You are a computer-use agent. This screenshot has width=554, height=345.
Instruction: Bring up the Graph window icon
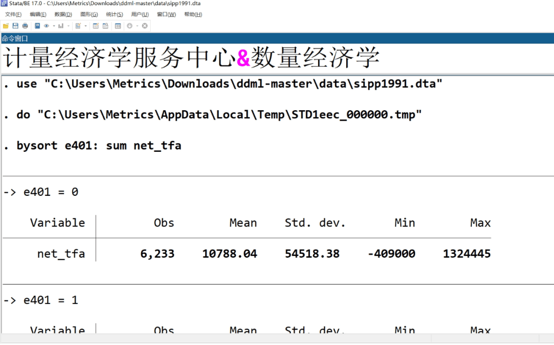pyautogui.click(x=61, y=26)
